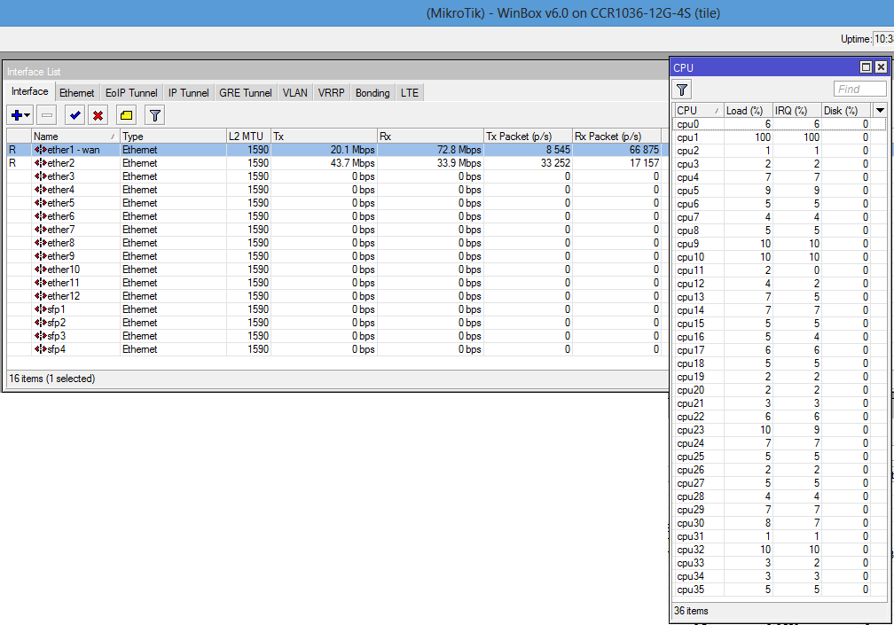Image resolution: width=894 pixels, height=625 pixels.
Task: Click the Filter funnel icon in CPU window
Action: coord(682,90)
